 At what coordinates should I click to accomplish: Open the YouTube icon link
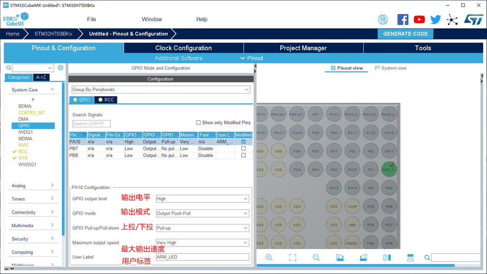[419, 19]
